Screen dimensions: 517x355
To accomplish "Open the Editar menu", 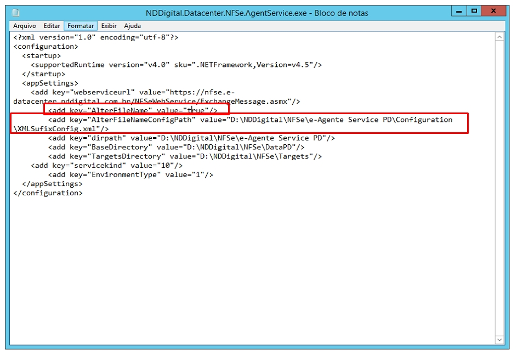I will coord(52,26).
